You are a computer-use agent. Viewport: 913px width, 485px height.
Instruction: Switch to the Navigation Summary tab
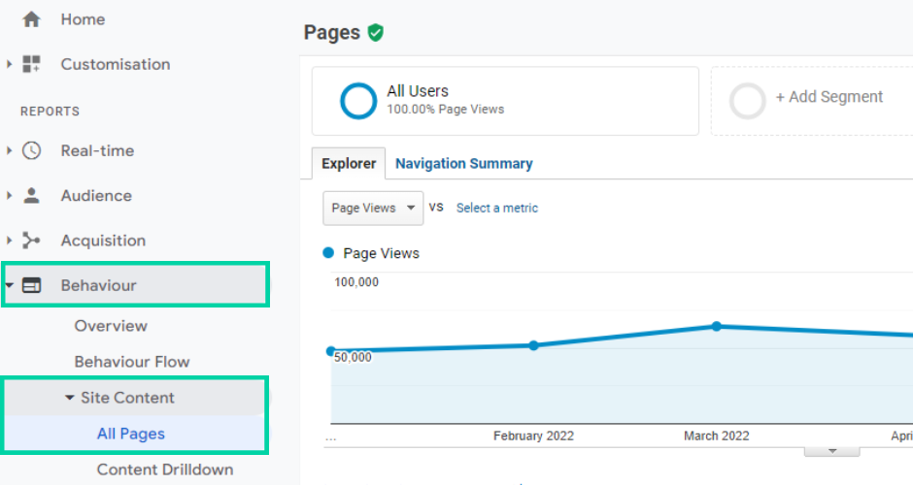click(464, 163)
